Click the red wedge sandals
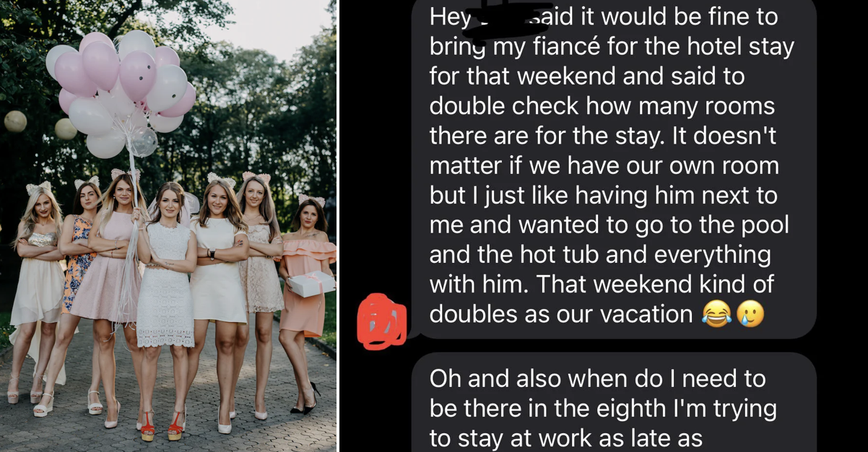The height and width of the screenshot is (452, 868). coord(162,426)
